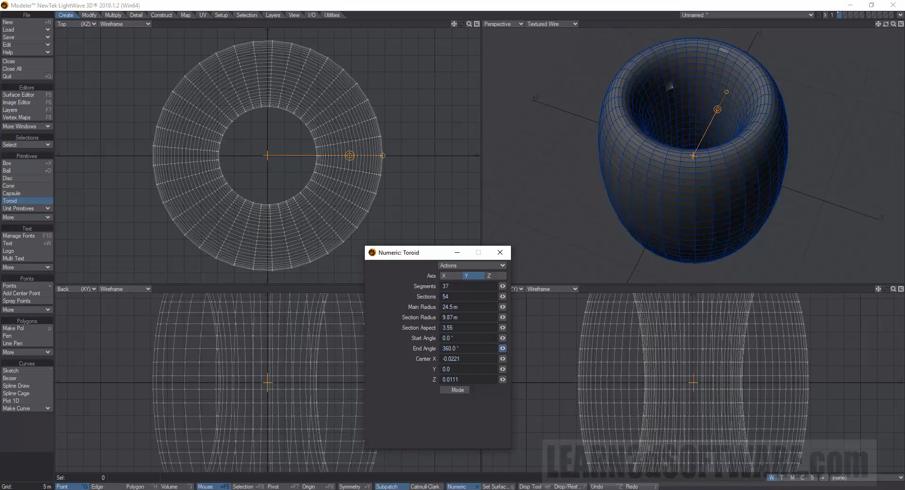Select the first layer slot in layer bank
This screenshot has width=905, height=490.
point(839,15)
